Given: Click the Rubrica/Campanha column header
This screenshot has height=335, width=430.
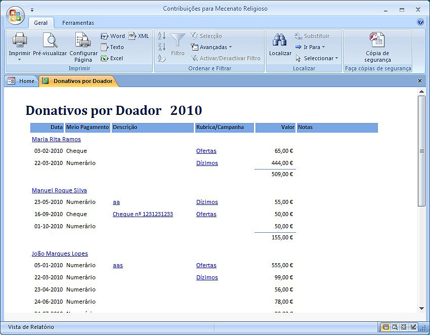Looking at the screenshot, I should [224, 128].
